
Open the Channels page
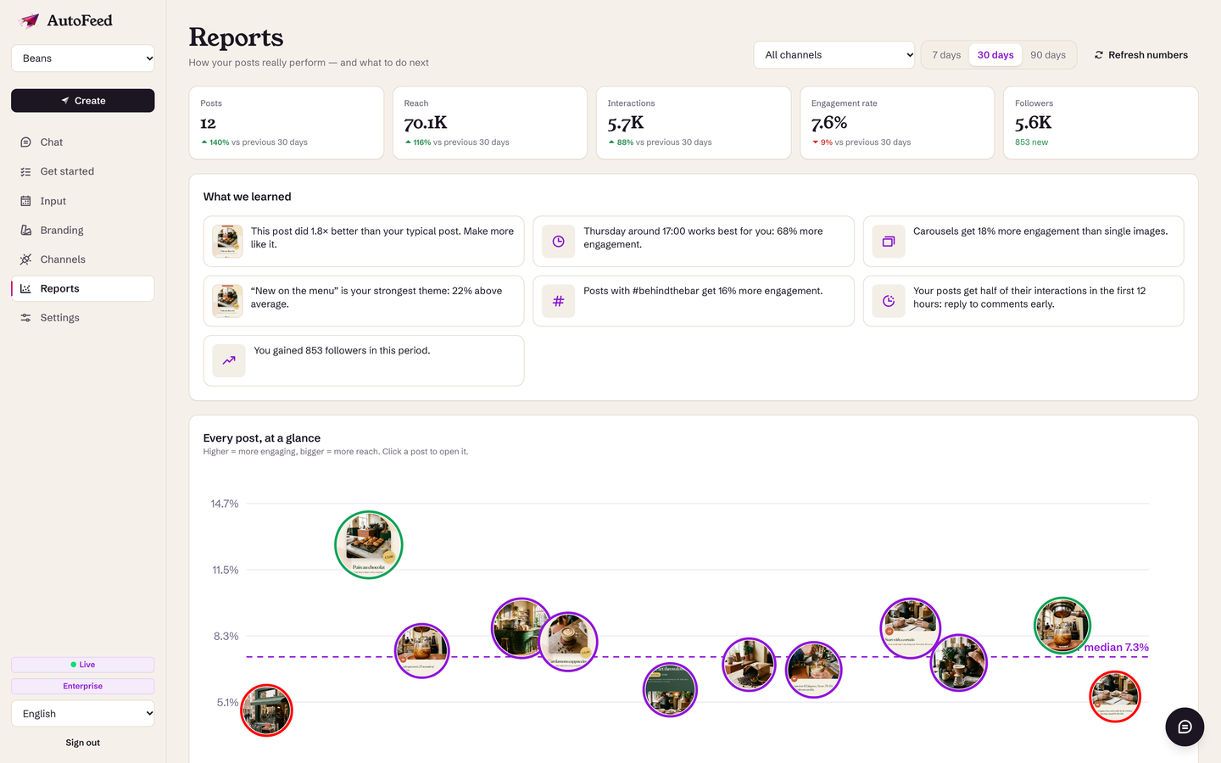[83, 259]
